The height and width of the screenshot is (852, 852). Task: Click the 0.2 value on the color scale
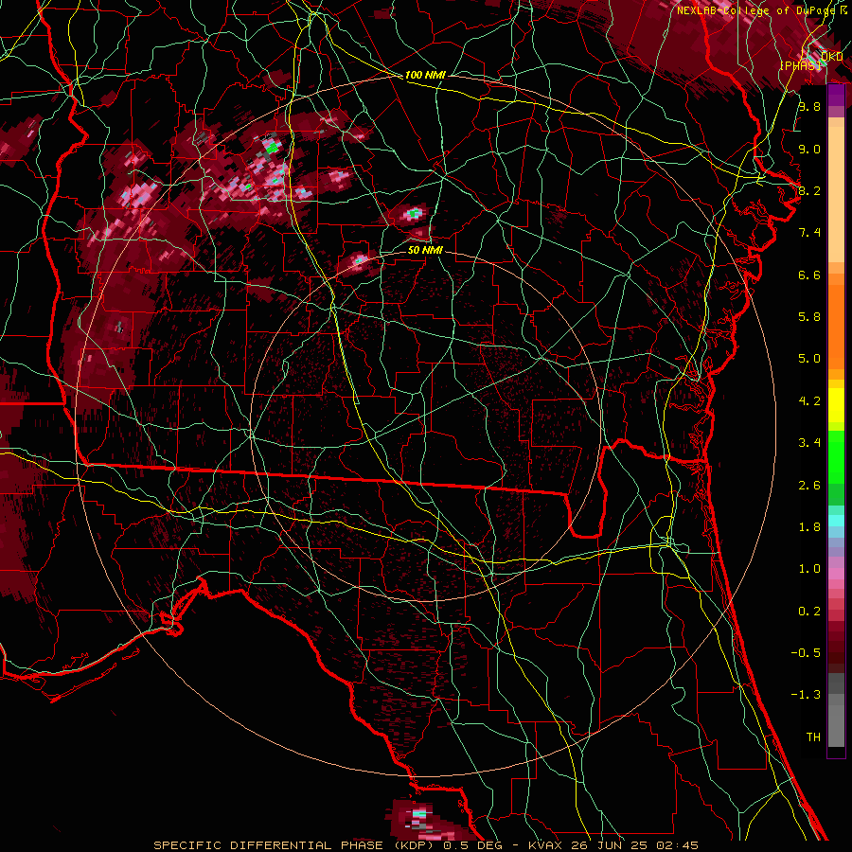(x=809, y=612)
